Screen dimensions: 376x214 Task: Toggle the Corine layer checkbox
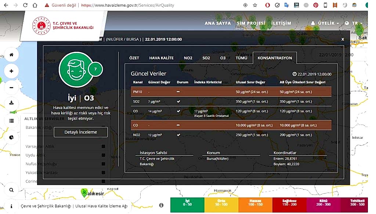click(103, 181)
